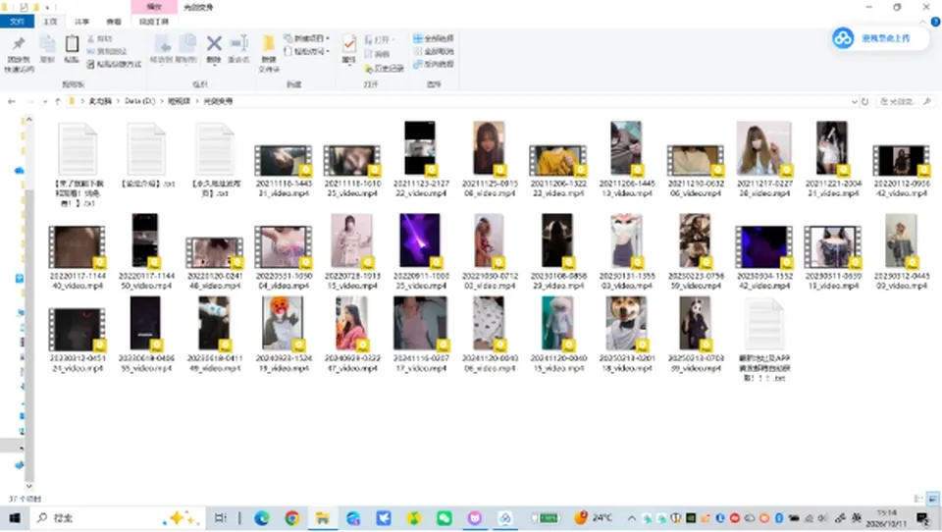Cut the selected item with scissors icon
The width and height of the screenshot is (942, 532).
pos(100,38)
